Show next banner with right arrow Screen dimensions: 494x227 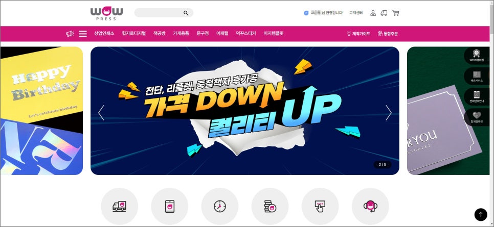pos(389,113)
